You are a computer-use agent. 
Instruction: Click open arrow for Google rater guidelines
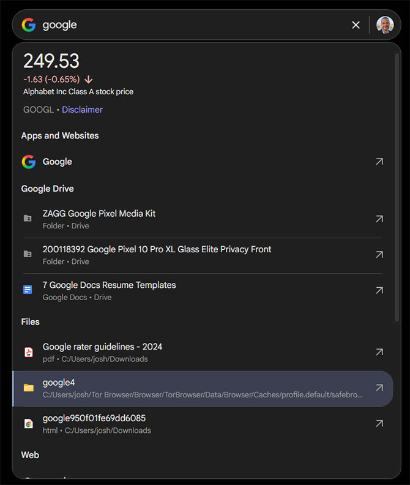click(x=379, y=352)
